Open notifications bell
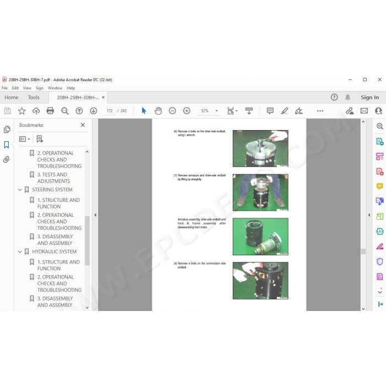The height and width of the screenshot is (386, 386). (x=347, y=97)
